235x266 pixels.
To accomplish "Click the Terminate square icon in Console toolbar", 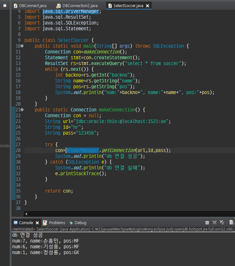I will 207,223.
